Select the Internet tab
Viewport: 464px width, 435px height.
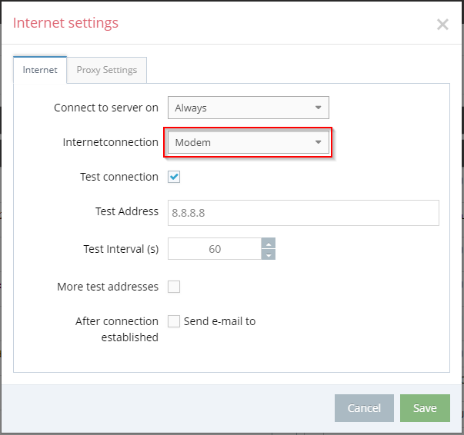(x=40, y=70)
